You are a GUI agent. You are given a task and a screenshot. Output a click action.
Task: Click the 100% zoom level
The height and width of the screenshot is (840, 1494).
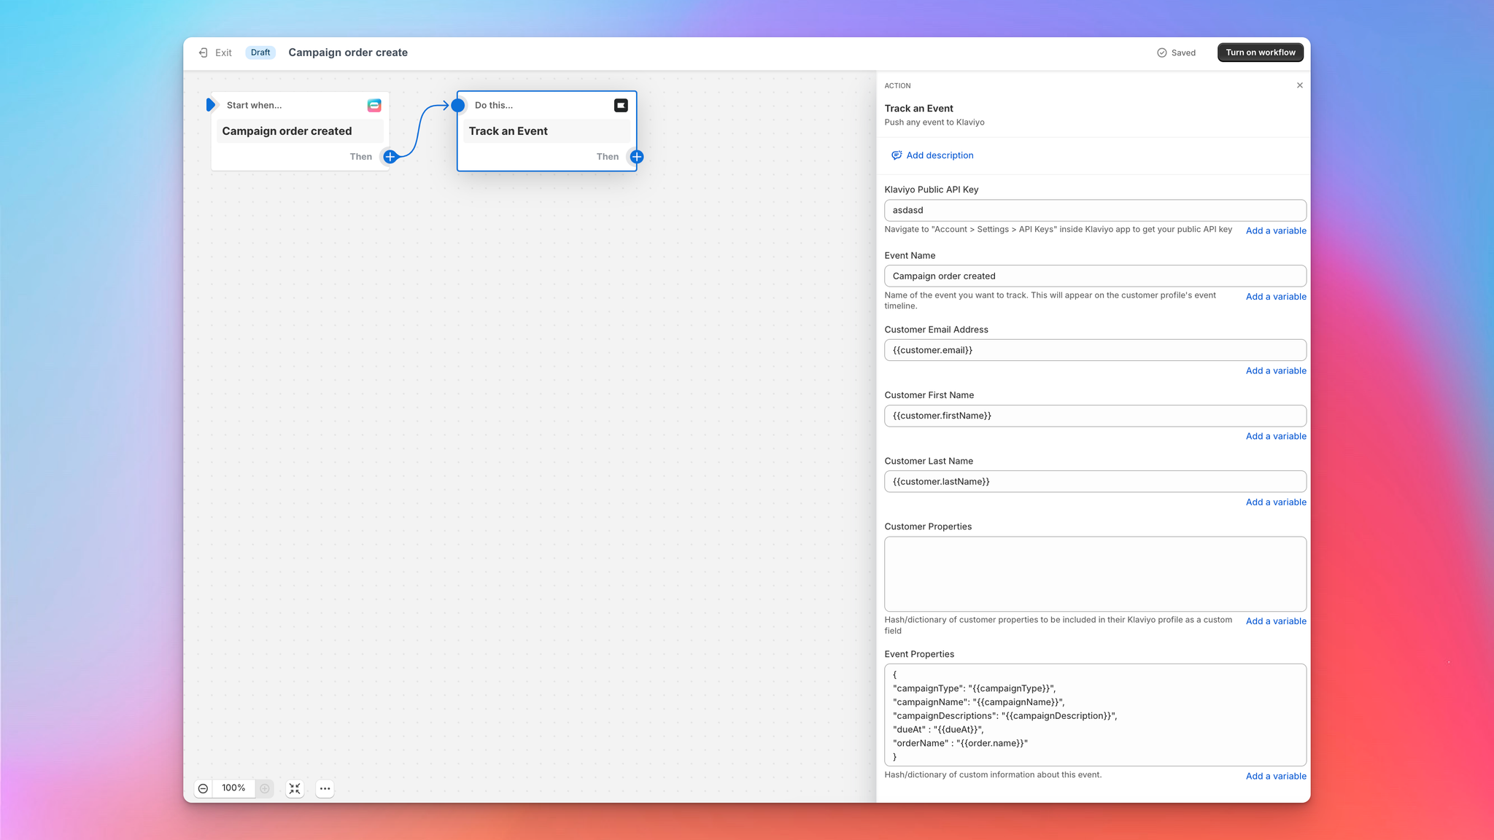233,788
